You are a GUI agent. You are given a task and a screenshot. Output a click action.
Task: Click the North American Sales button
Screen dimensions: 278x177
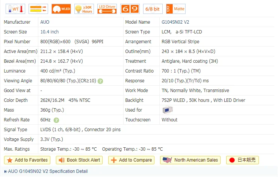tap(190, 160)
